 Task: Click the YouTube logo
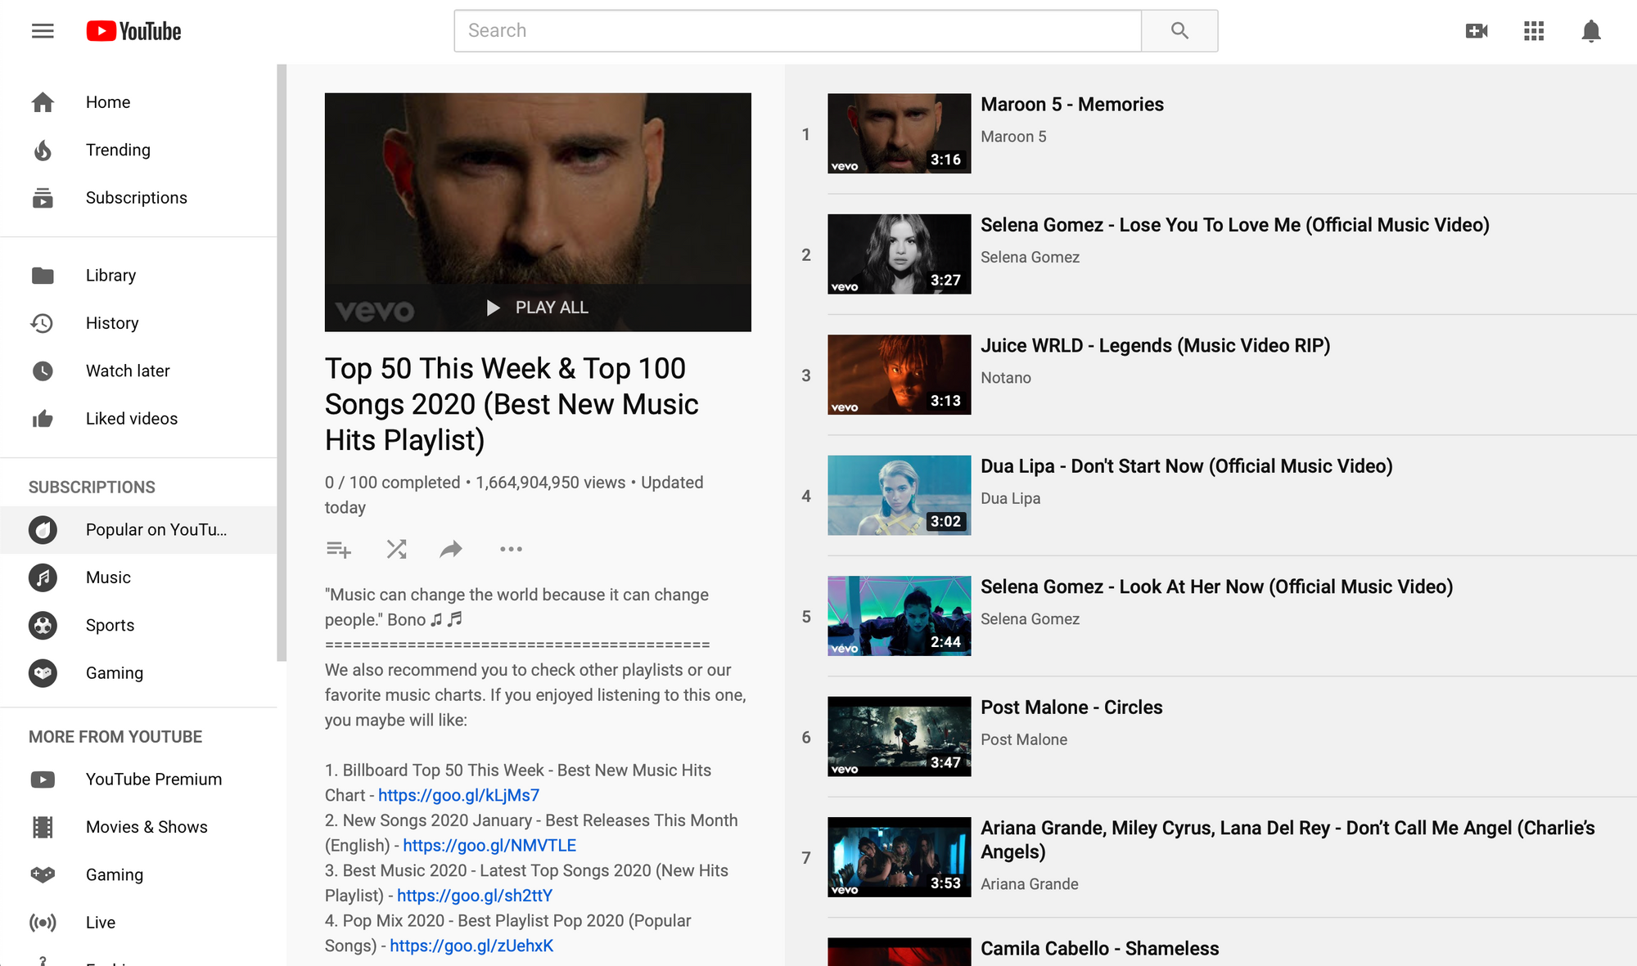134,31
